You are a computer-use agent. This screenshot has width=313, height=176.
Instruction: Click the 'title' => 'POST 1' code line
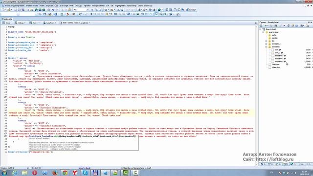36,71
